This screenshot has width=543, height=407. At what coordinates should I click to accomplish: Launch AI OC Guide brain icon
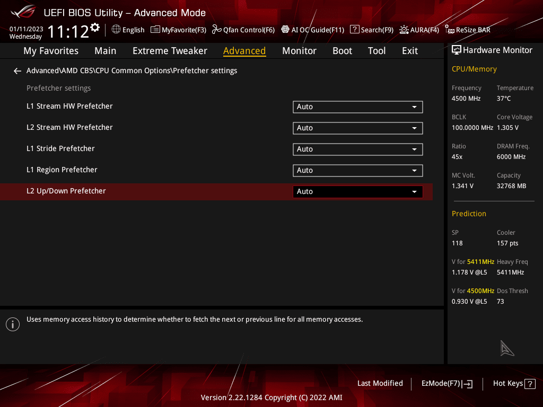pos(285,30)
